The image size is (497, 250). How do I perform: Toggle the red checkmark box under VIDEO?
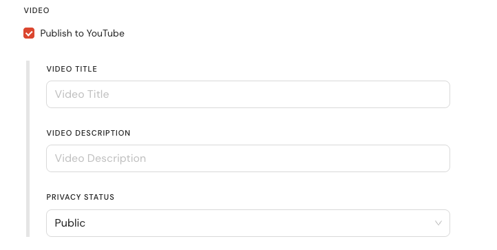click(x=29, y=33)
